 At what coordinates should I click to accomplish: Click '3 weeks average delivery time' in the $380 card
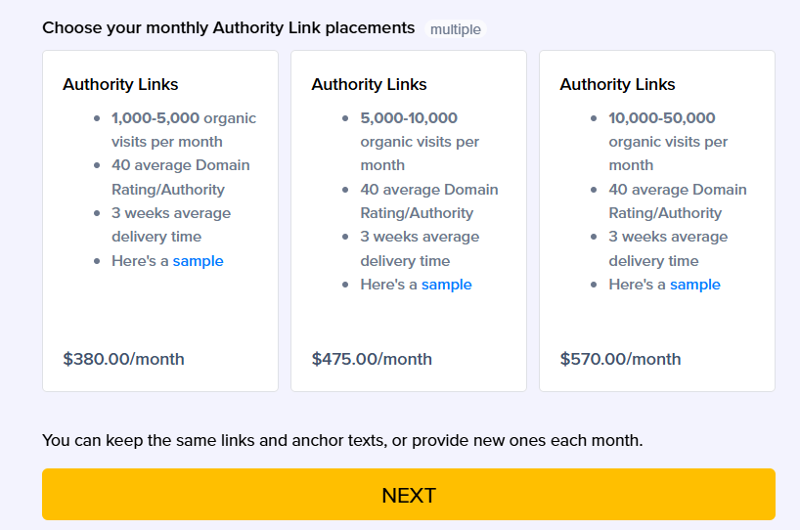(171, 225)
